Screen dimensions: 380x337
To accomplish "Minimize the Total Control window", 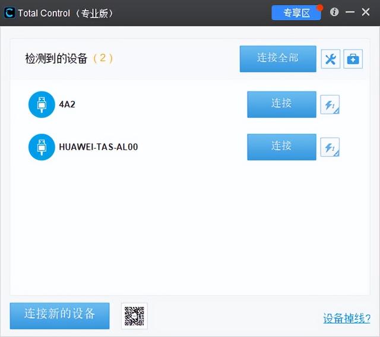I will tap(350, 12).
